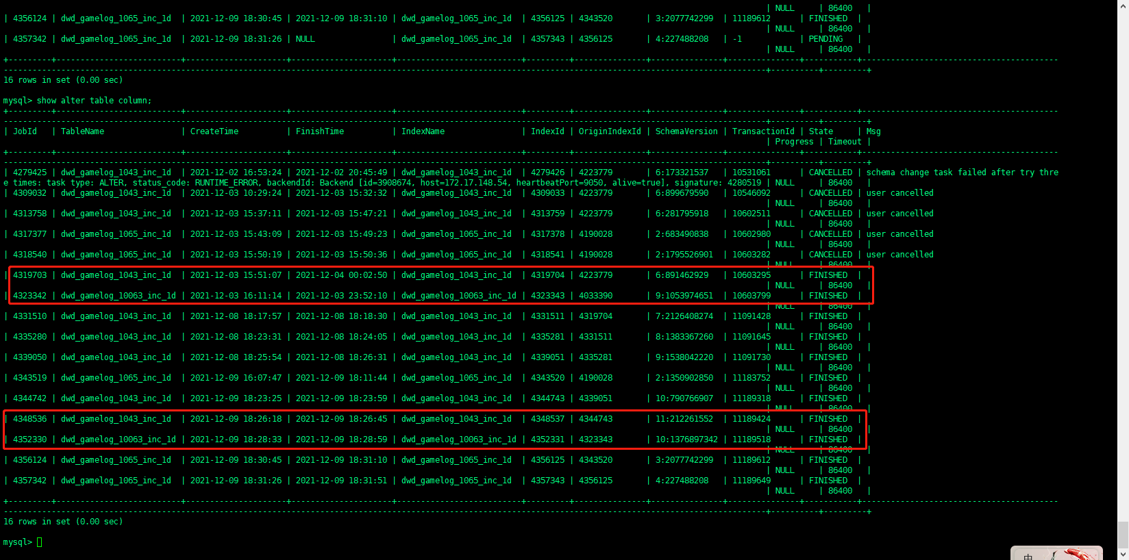Click the '-1' TransactionId value

pyautogui.click(x=736, y=39)
